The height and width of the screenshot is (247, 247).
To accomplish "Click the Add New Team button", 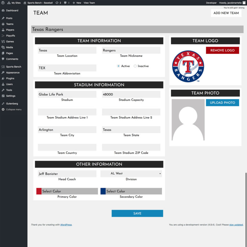I will (226, 13).
